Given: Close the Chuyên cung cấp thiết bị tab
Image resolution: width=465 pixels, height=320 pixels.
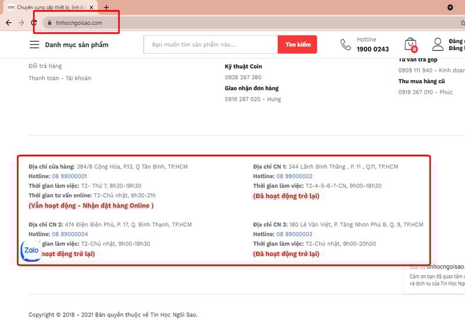Looking at the screenshot, I should click(x=91, y=8).
